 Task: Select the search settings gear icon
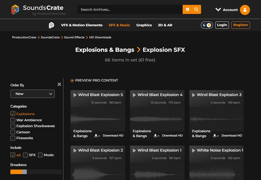click(x=187, y=9)
